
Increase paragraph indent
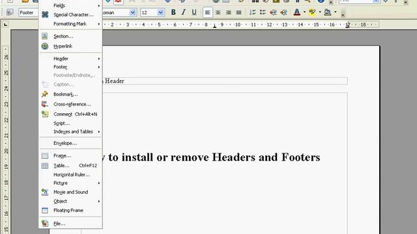pos(283,12)
